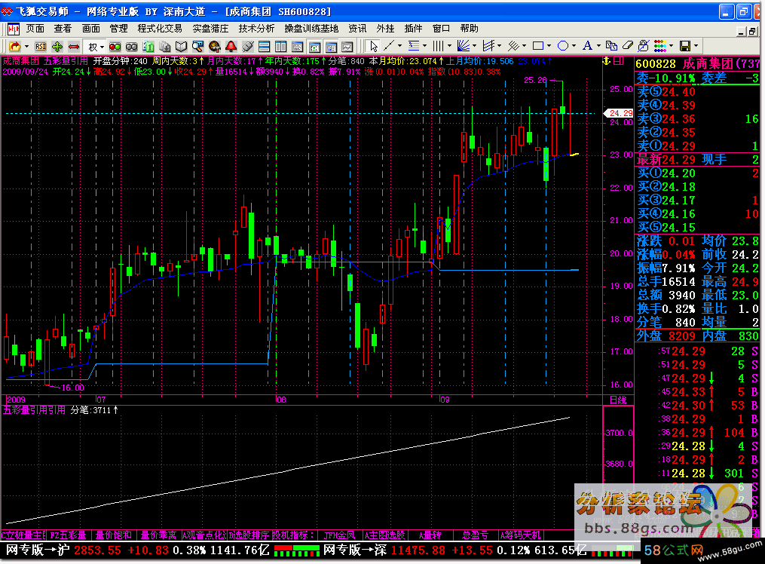Switch to the FZ五彩量 indicator tab
765x564 pixels.
(x=69, y=535)
